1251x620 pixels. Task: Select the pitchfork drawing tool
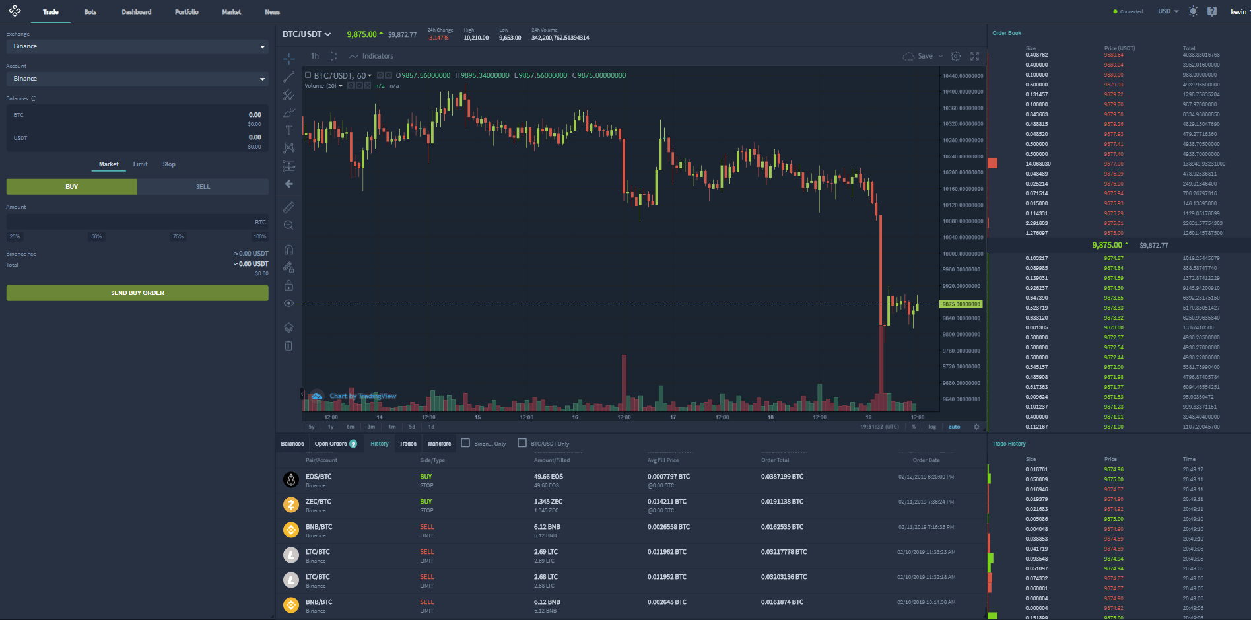(288, 94)
